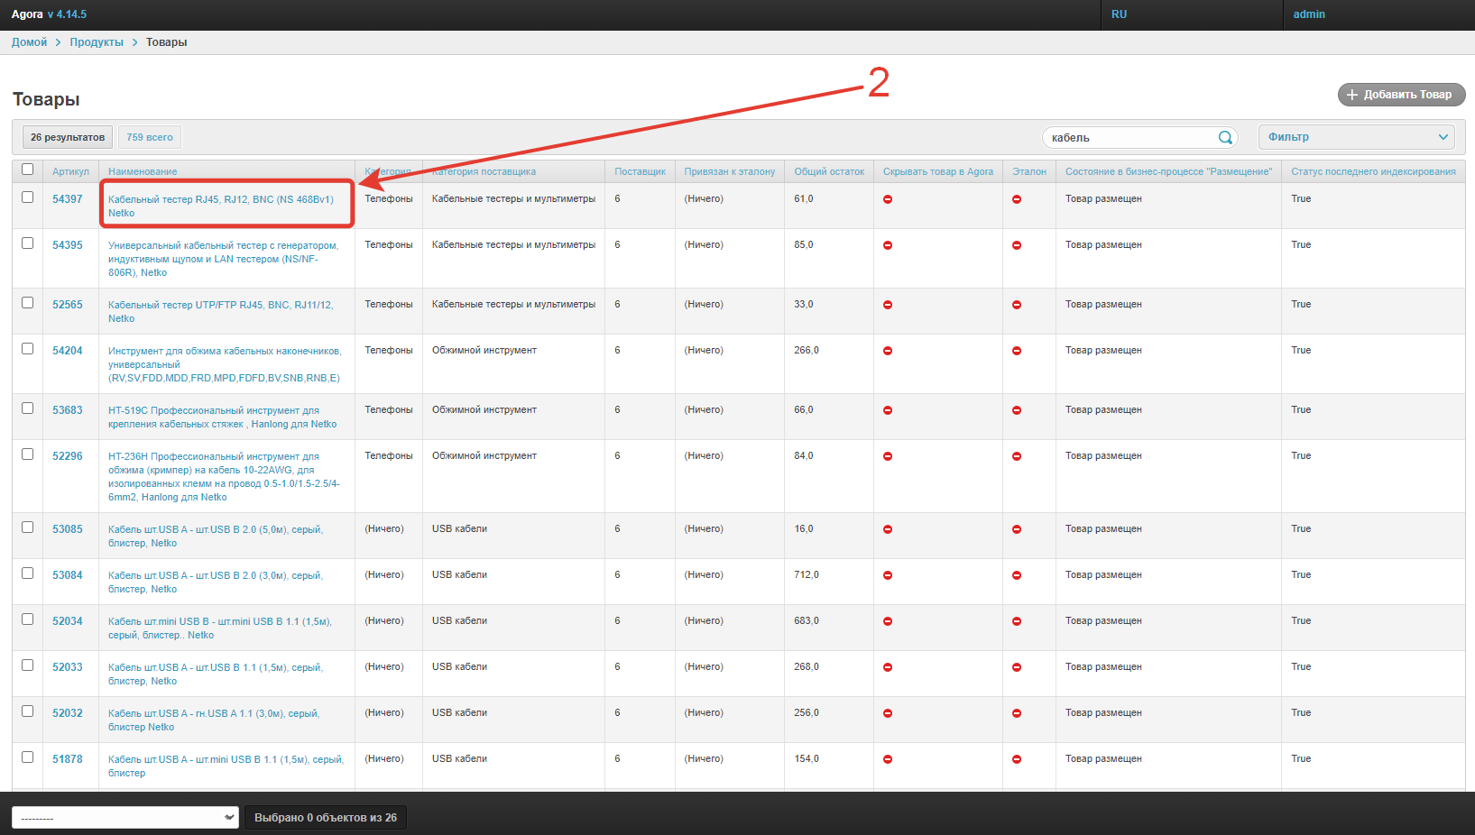This screenshot has width=1475, height=835.
Task: Expand the Фильтр dropdown
Action: click(1356, 137)
